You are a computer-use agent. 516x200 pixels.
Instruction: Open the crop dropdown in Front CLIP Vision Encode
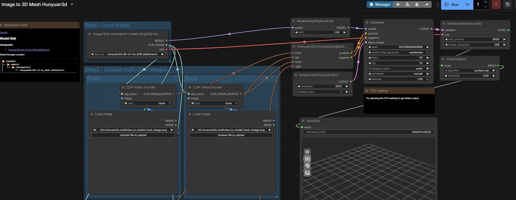148,103
